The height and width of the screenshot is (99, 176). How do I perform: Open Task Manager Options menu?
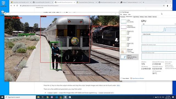pos(125,15)
